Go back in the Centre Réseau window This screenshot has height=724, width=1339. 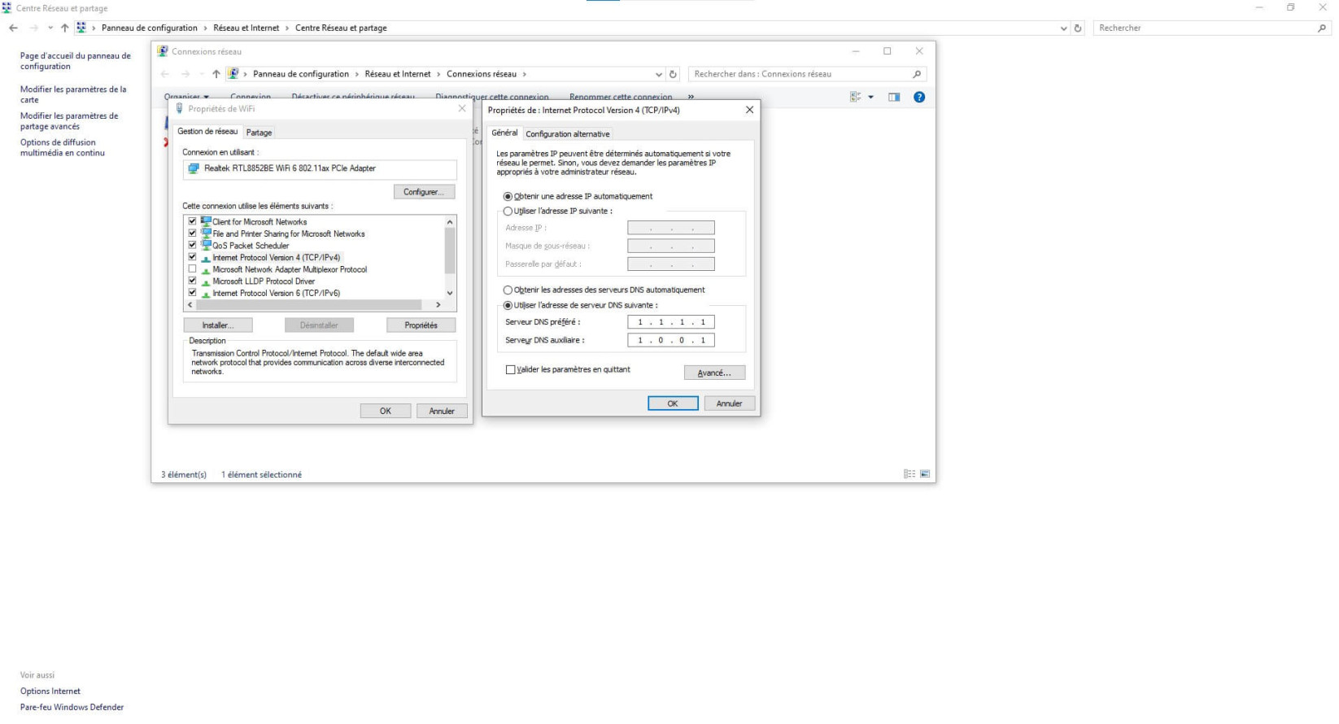coord(13,28)
